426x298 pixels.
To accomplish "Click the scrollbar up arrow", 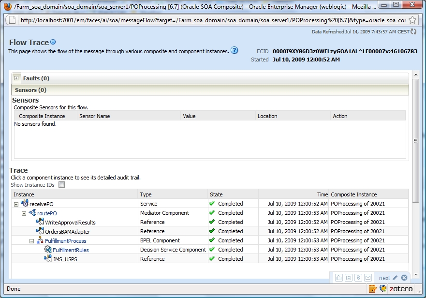I will click(416, 74).
